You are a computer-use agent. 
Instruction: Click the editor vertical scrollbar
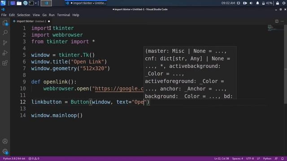point(285,64)
